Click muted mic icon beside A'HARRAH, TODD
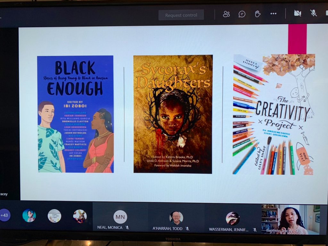Viewport: 328px width, 246px height. 187,229
